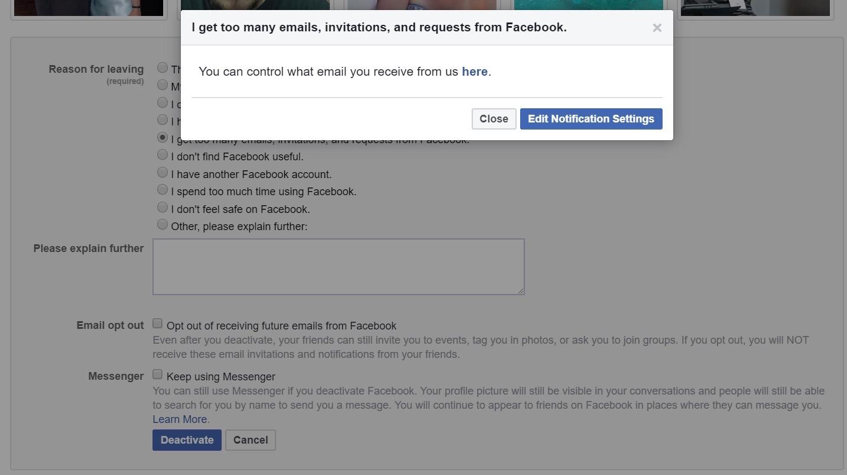The height and width of the screenshot is (475, 847).
Task: Pick 'I don't feel safe on Facebook' radio
Action: pyautogui.click(x=163, y=208)
